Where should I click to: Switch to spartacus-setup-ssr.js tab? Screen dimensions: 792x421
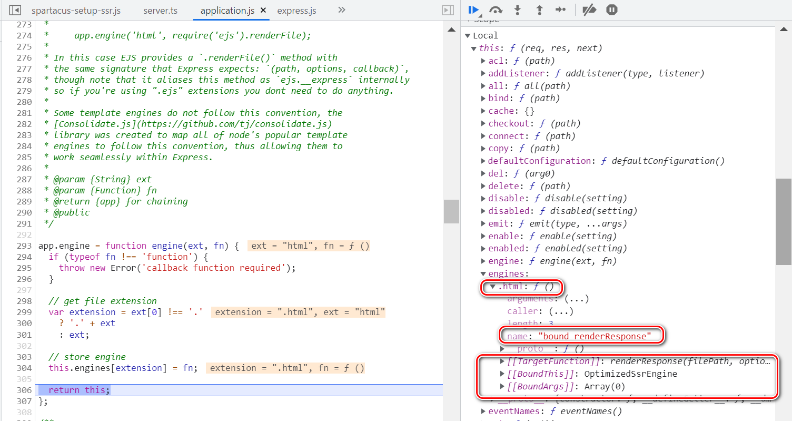pyautogui.click(x=76, y=11)
